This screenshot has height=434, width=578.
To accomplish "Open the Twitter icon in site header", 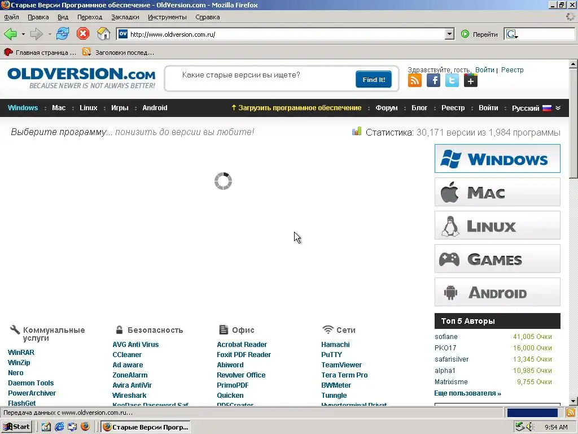I will [452, 80].
